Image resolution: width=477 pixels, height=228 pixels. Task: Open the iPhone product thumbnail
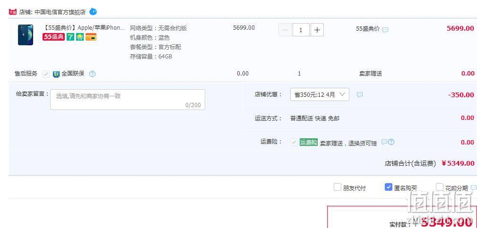26,35
